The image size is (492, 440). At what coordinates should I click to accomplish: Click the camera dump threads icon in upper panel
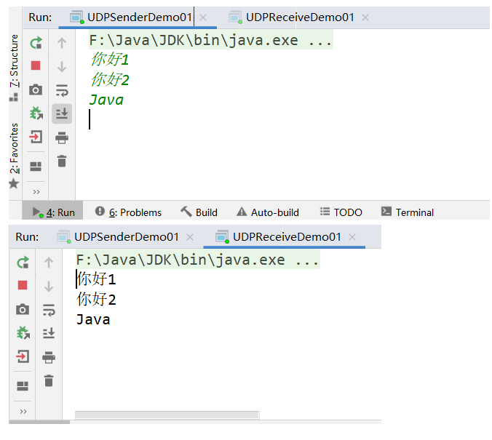[x=35, y=89]
